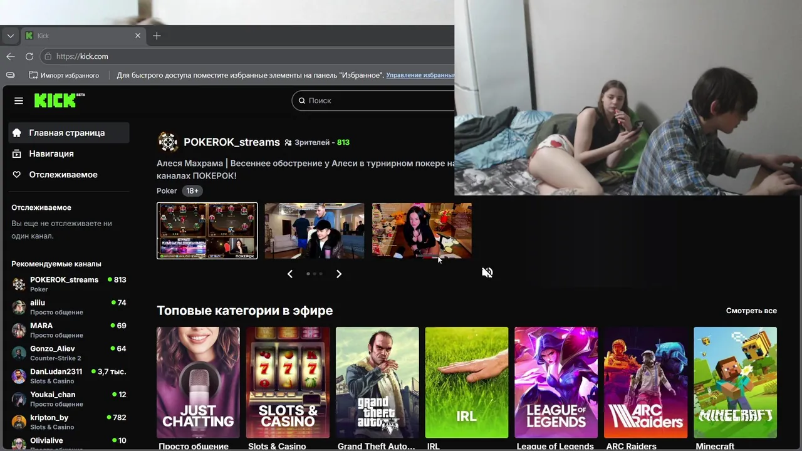Click the Kick tab favicon

(x=29, y=36)
